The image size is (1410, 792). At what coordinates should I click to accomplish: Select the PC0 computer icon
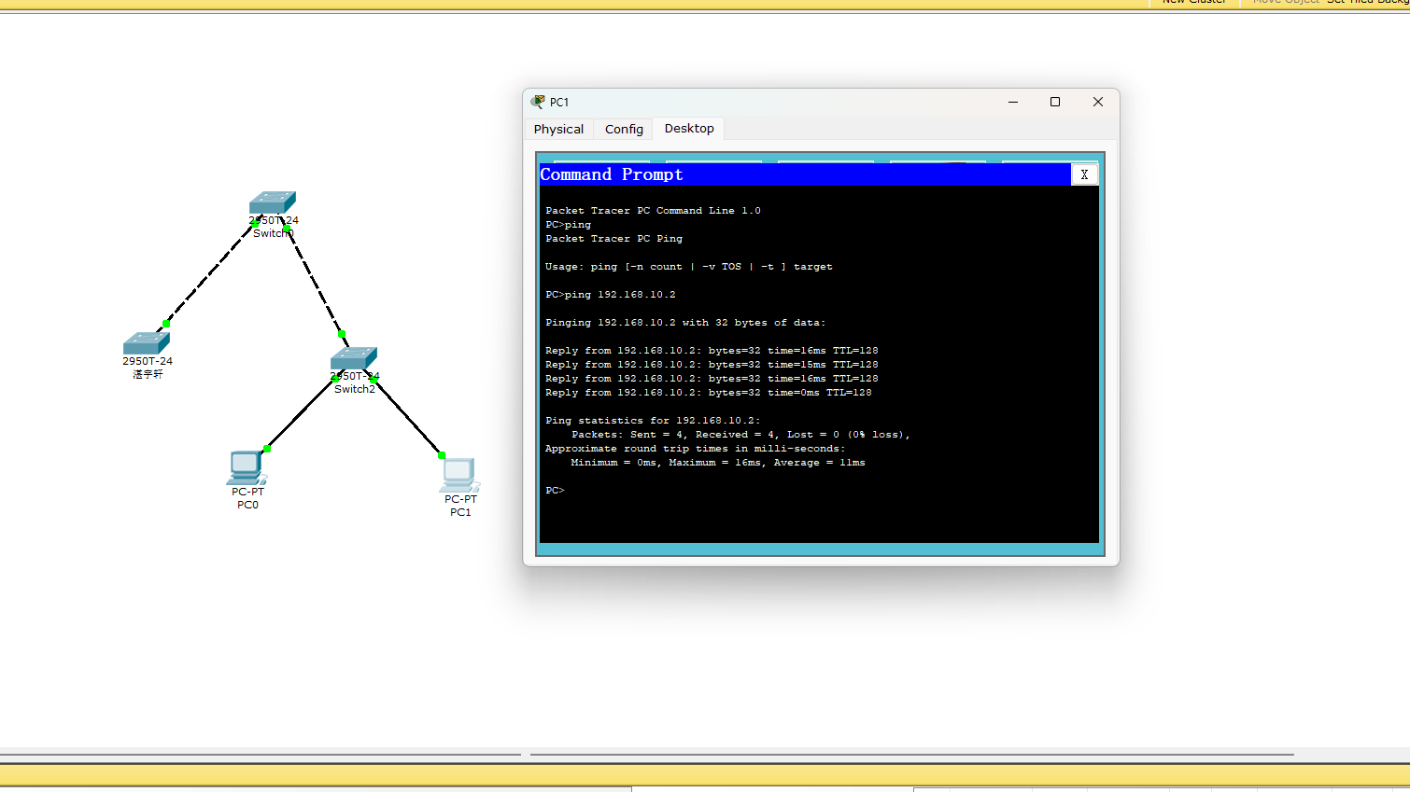pyautogui.click(x=247, y=467)
